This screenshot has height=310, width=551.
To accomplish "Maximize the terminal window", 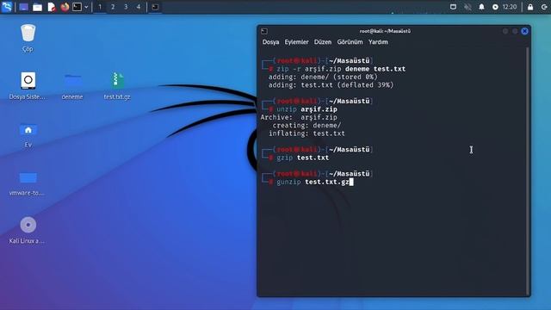I will click(515, 31).
